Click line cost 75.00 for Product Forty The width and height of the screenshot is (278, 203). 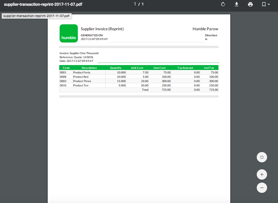point(167,73)
